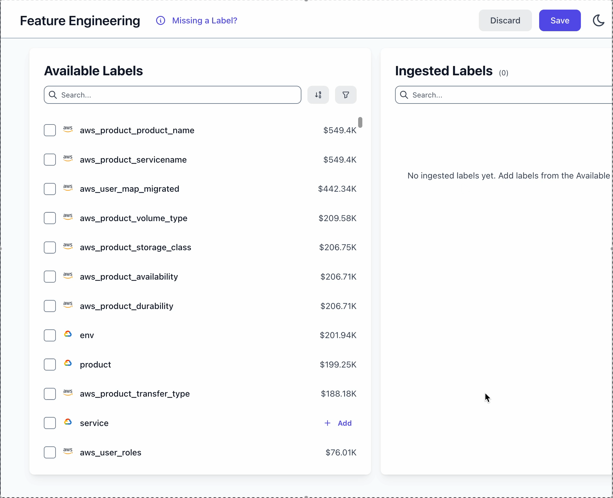Click Google Cloud icon beside product label
The width and height of the screenshot is (613, 498).
click(x=68, y=363)
